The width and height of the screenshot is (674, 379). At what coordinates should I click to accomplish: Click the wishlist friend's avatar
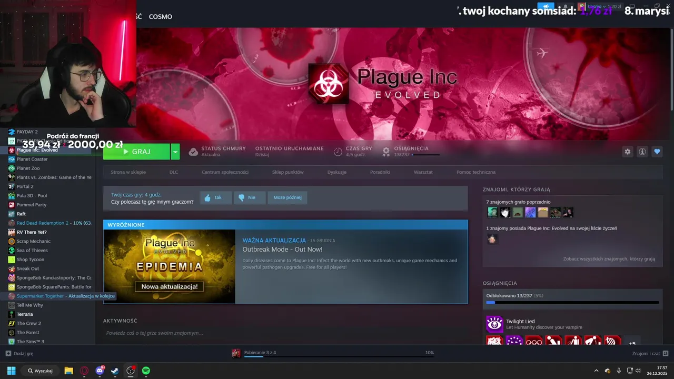(x=492, y=239)
